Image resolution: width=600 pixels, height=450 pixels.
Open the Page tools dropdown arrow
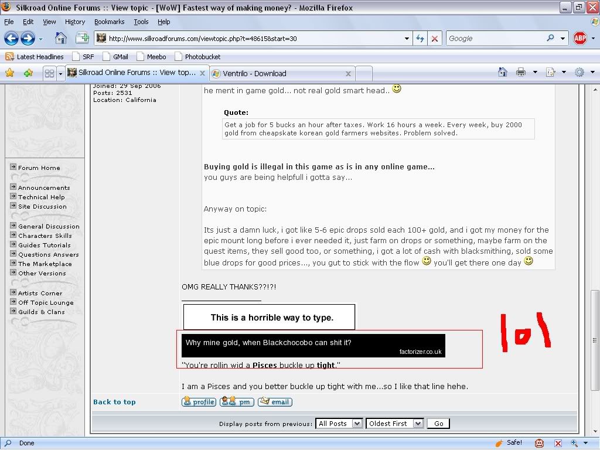[x=564, y=72]
